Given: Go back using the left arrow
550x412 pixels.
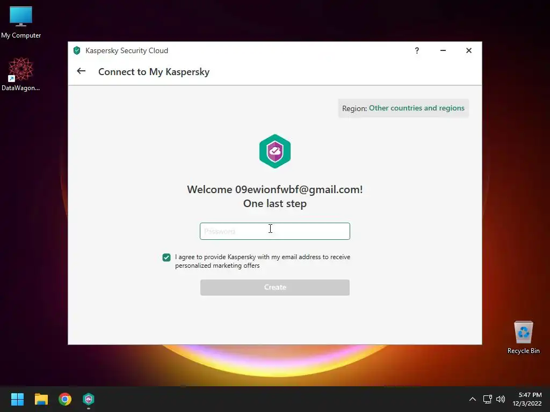Looking at the screenshot, I should pyautogui.click(x=81, y=71).
